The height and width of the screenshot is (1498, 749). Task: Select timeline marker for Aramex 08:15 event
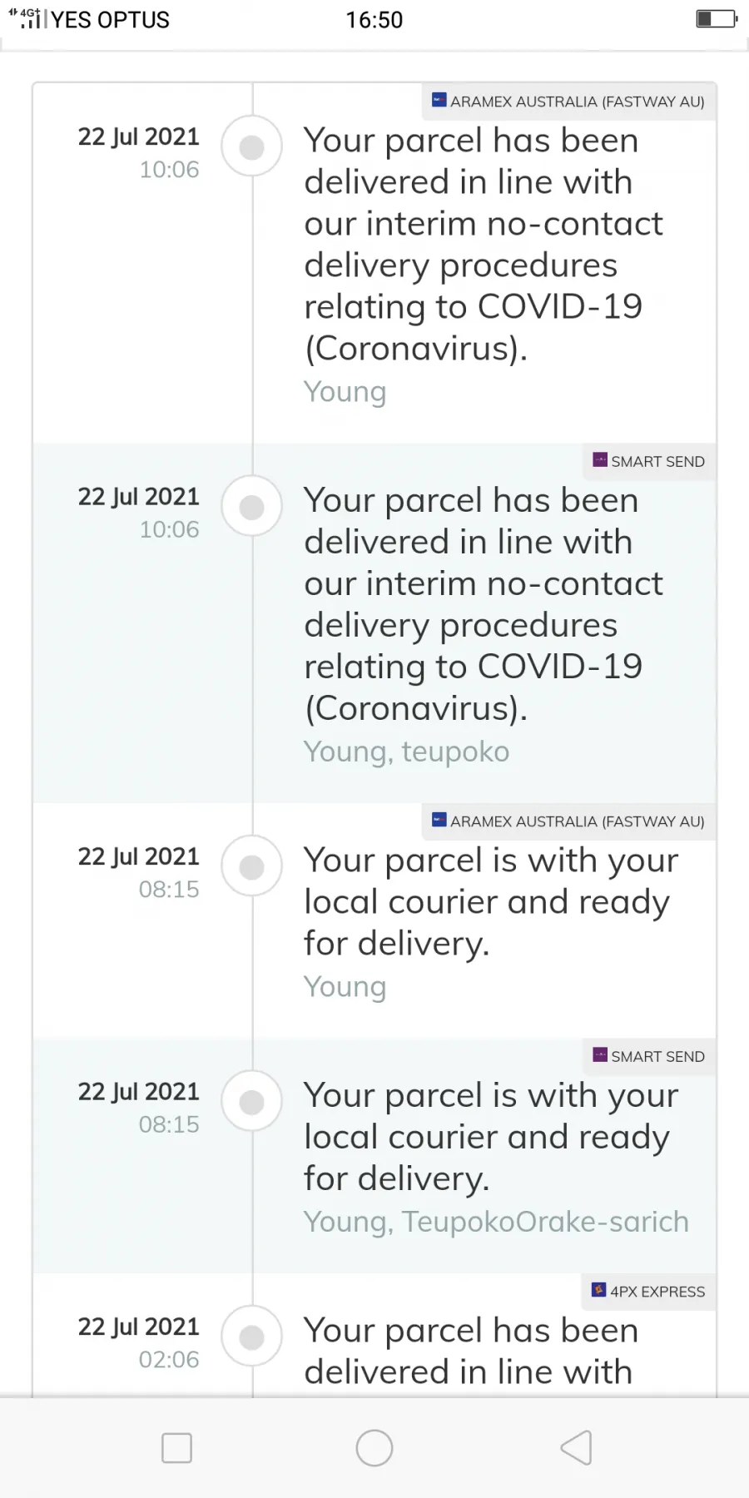tap(251, 867)
